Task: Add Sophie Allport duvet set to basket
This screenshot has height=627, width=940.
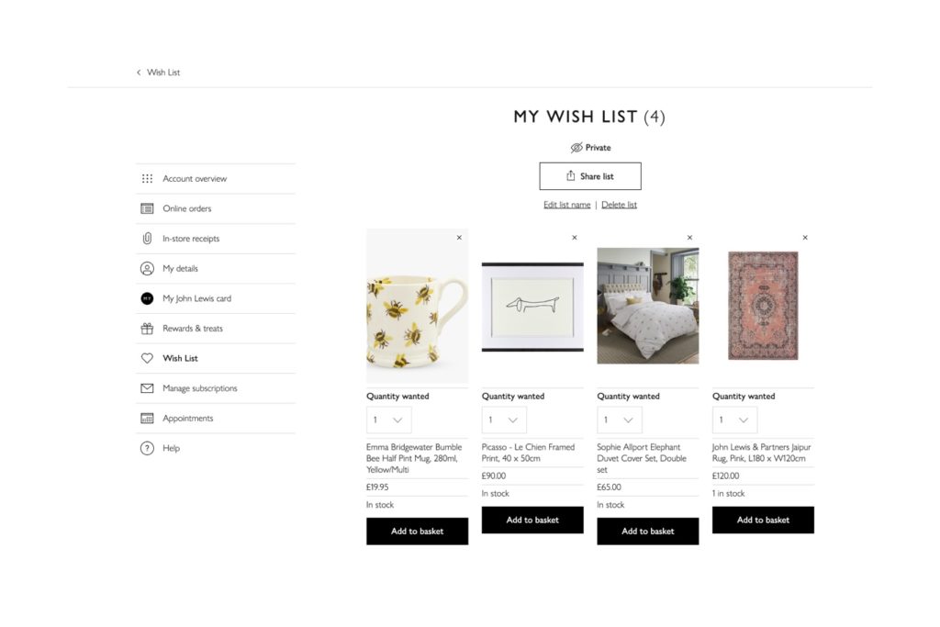Action: point(647,531)
